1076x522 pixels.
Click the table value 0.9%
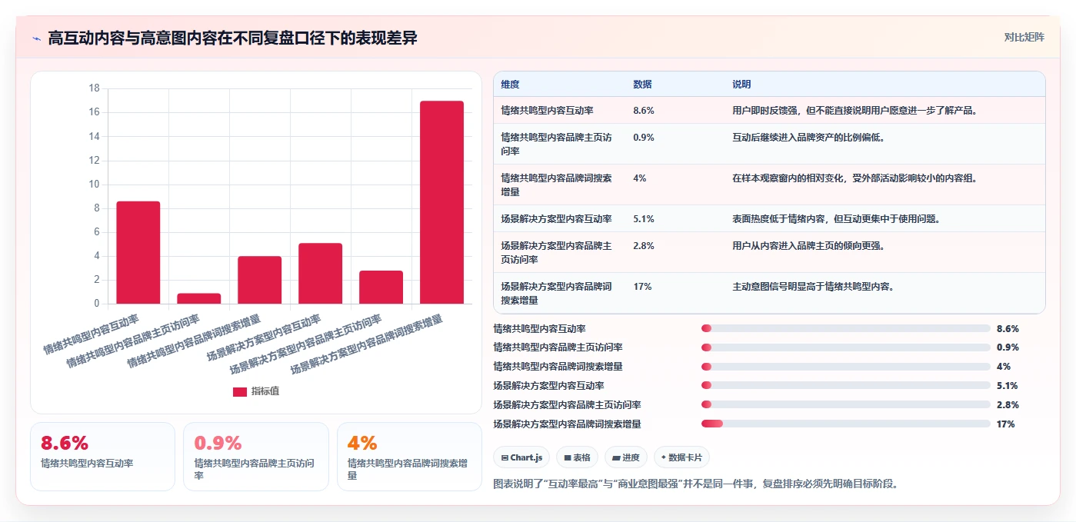[644, 138]
